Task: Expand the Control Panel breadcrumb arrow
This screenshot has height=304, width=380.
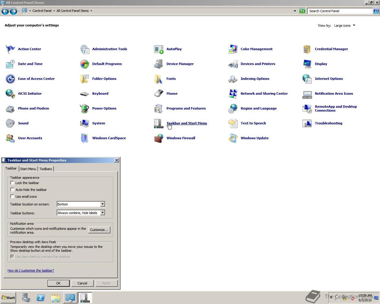Action: coord(54,11)
